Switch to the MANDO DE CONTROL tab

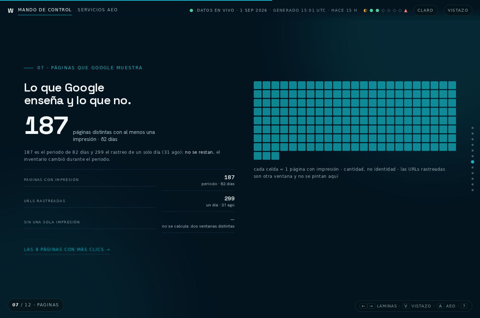(45, 10)
